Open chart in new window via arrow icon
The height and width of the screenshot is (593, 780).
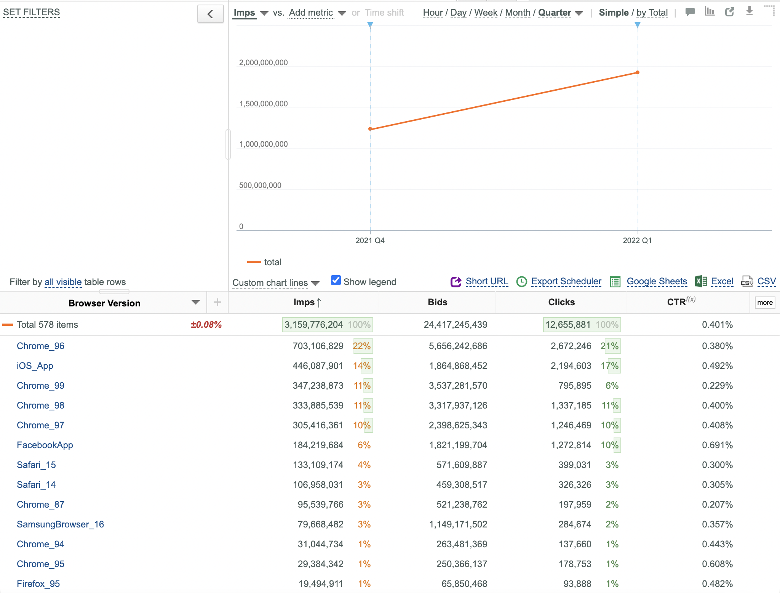pos(730,12)
